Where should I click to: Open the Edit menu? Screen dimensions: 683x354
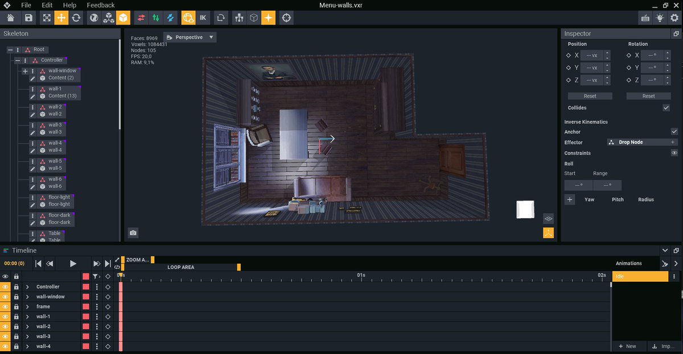pyautogui.click(x=46, y=5)
